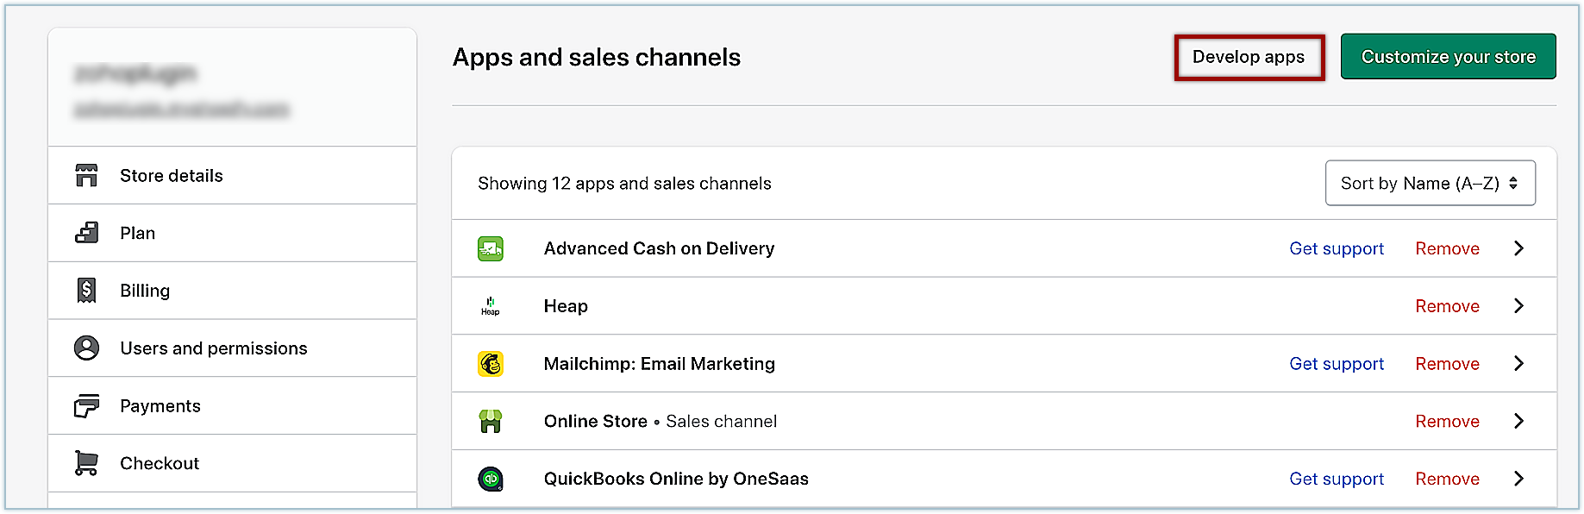Open the Billing settings section
The height and width of the screenshot is (514, 1584).
[x=233, y=291]
